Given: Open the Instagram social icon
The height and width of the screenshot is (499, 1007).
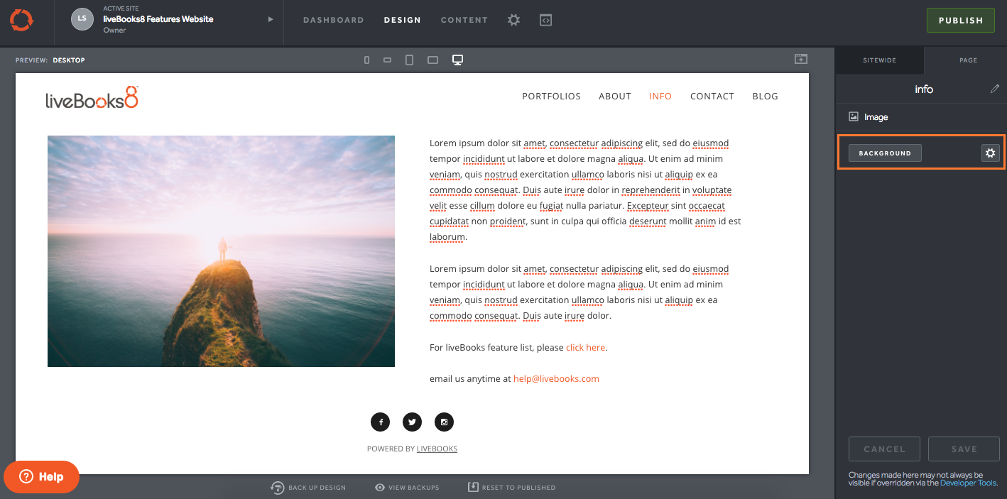Looking at the screenshot, I should pyautogui.click(x=444, y=422).
